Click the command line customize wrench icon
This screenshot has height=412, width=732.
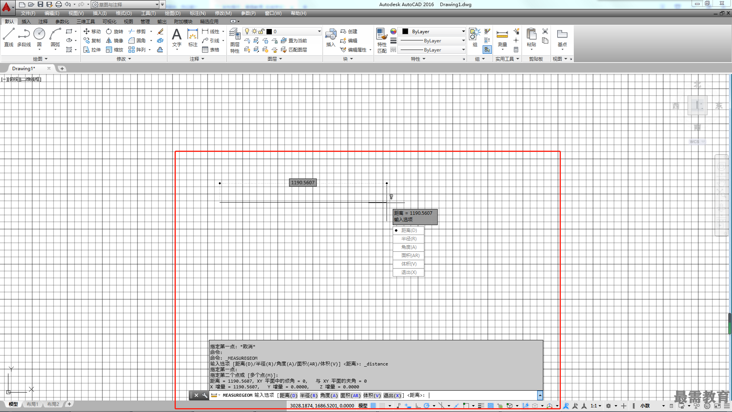point(205,395)
